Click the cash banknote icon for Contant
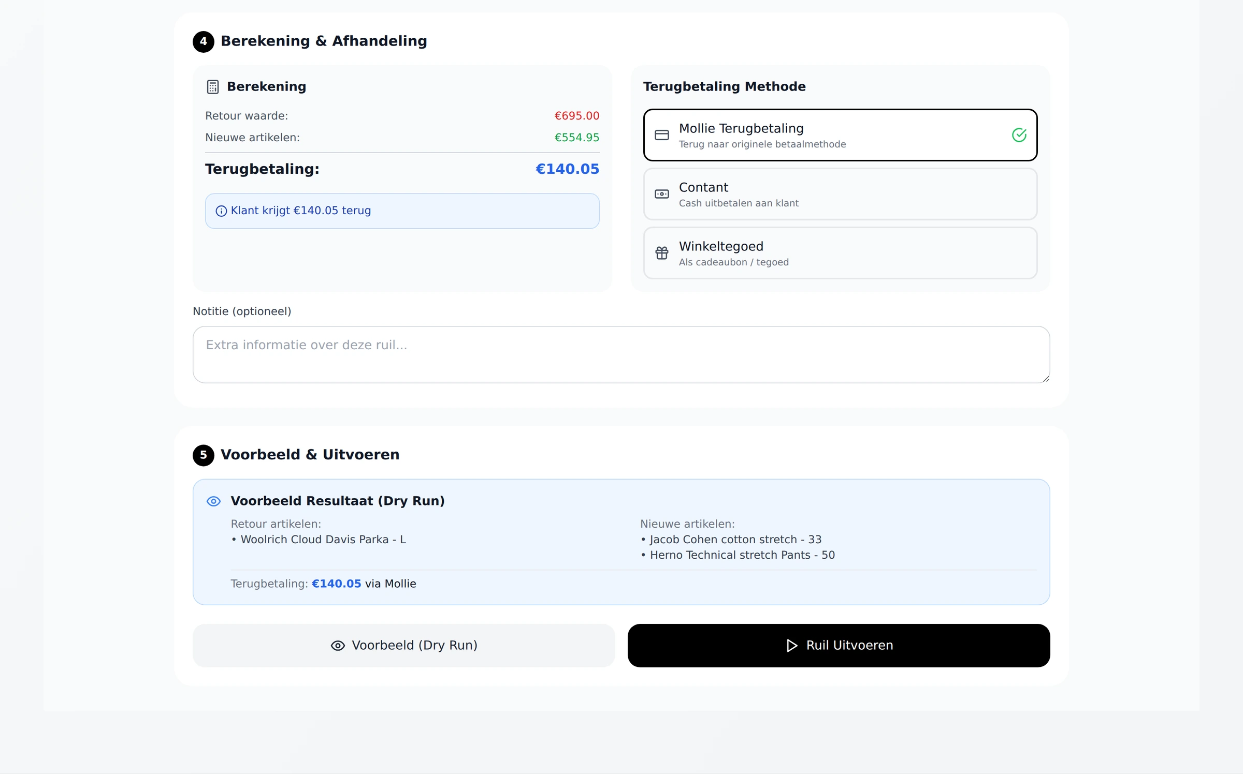1243x776 pixels. tap(662, 194)
